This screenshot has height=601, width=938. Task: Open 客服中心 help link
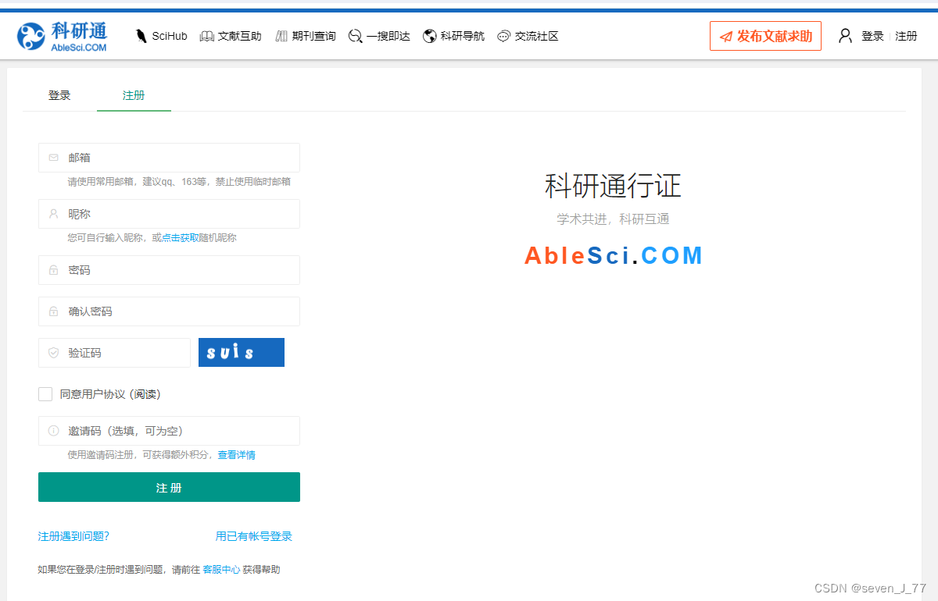coord(221,570)
